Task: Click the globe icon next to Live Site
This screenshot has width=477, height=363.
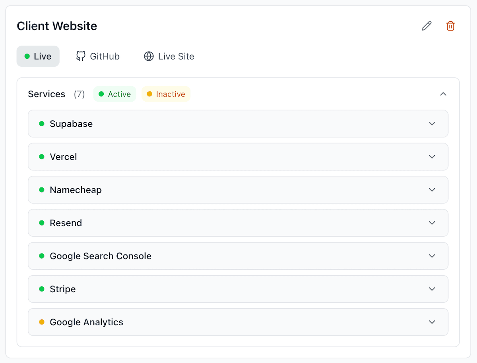Action: [149, 56]
